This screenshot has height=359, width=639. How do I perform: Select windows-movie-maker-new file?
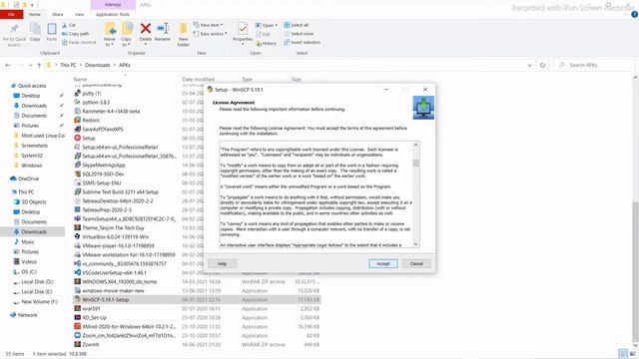click(x=113, y=290)
